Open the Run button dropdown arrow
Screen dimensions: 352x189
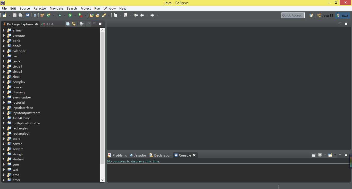click(75, 15)
